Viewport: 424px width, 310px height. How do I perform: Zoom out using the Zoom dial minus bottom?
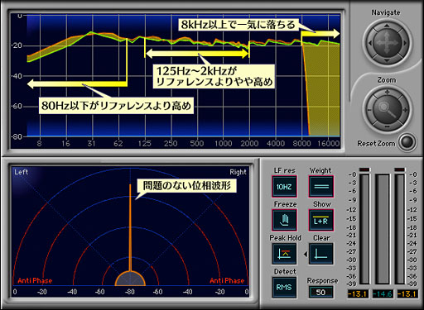(x=387, y=126)
